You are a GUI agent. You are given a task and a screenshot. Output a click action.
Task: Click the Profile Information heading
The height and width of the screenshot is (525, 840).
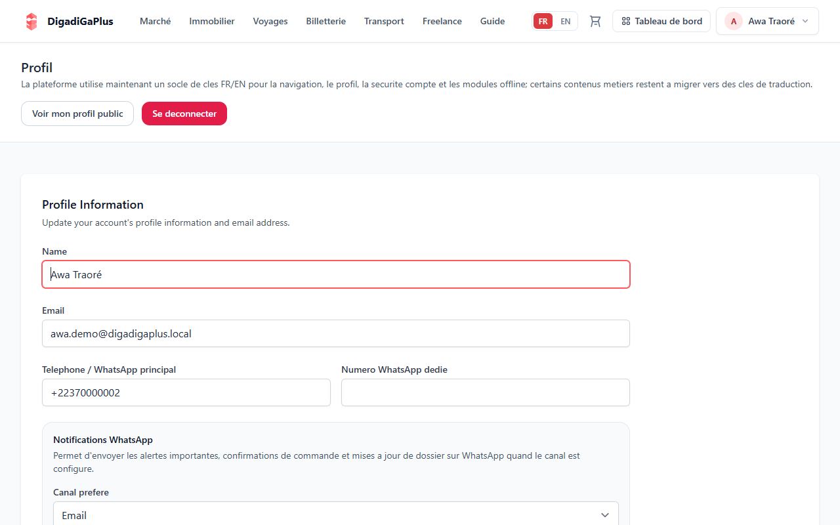(93, 204)
